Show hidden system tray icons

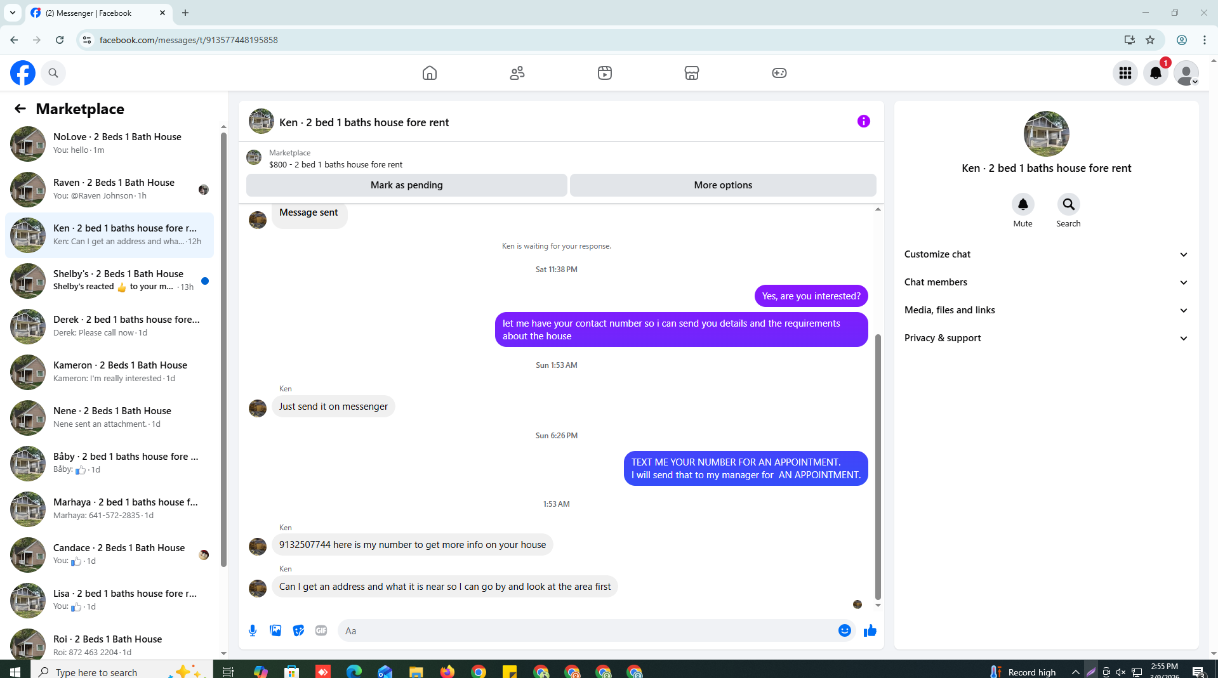[1075, 672]
